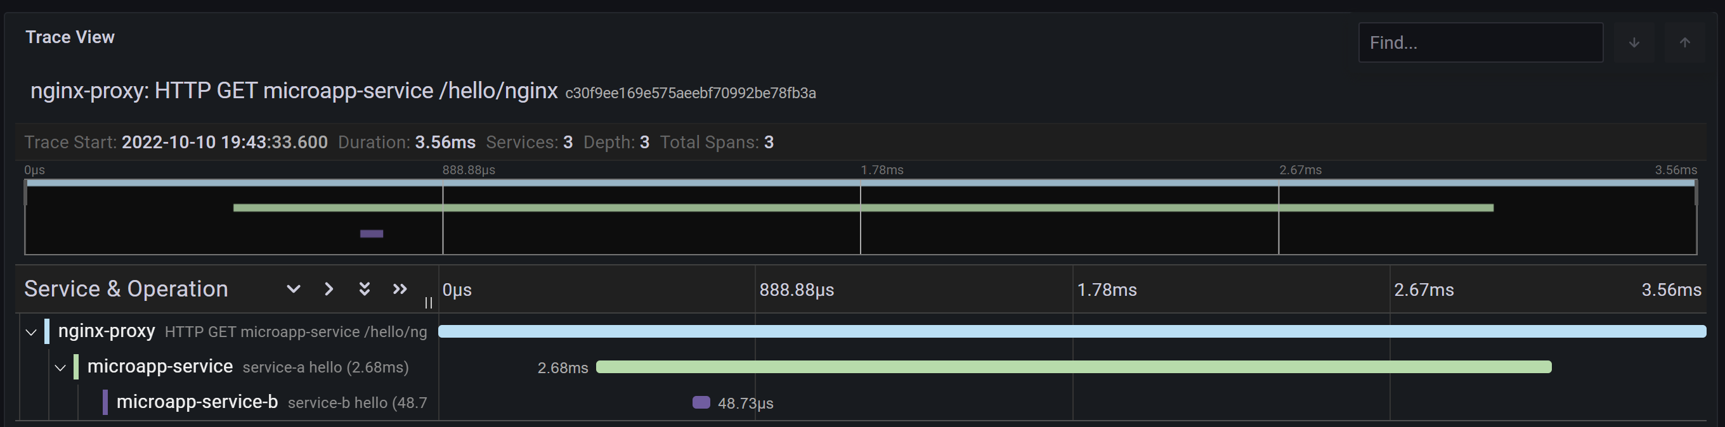Click the column resize divider handle
1725x427 pixels.
pos(429,303)
